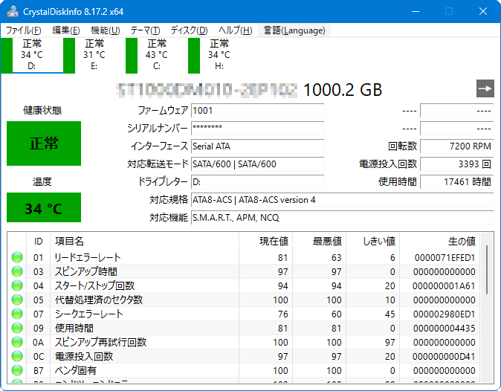Click the green 34 °C temperature button
Viewport: 501px width, 391px height.
click(x=44, y=207)
